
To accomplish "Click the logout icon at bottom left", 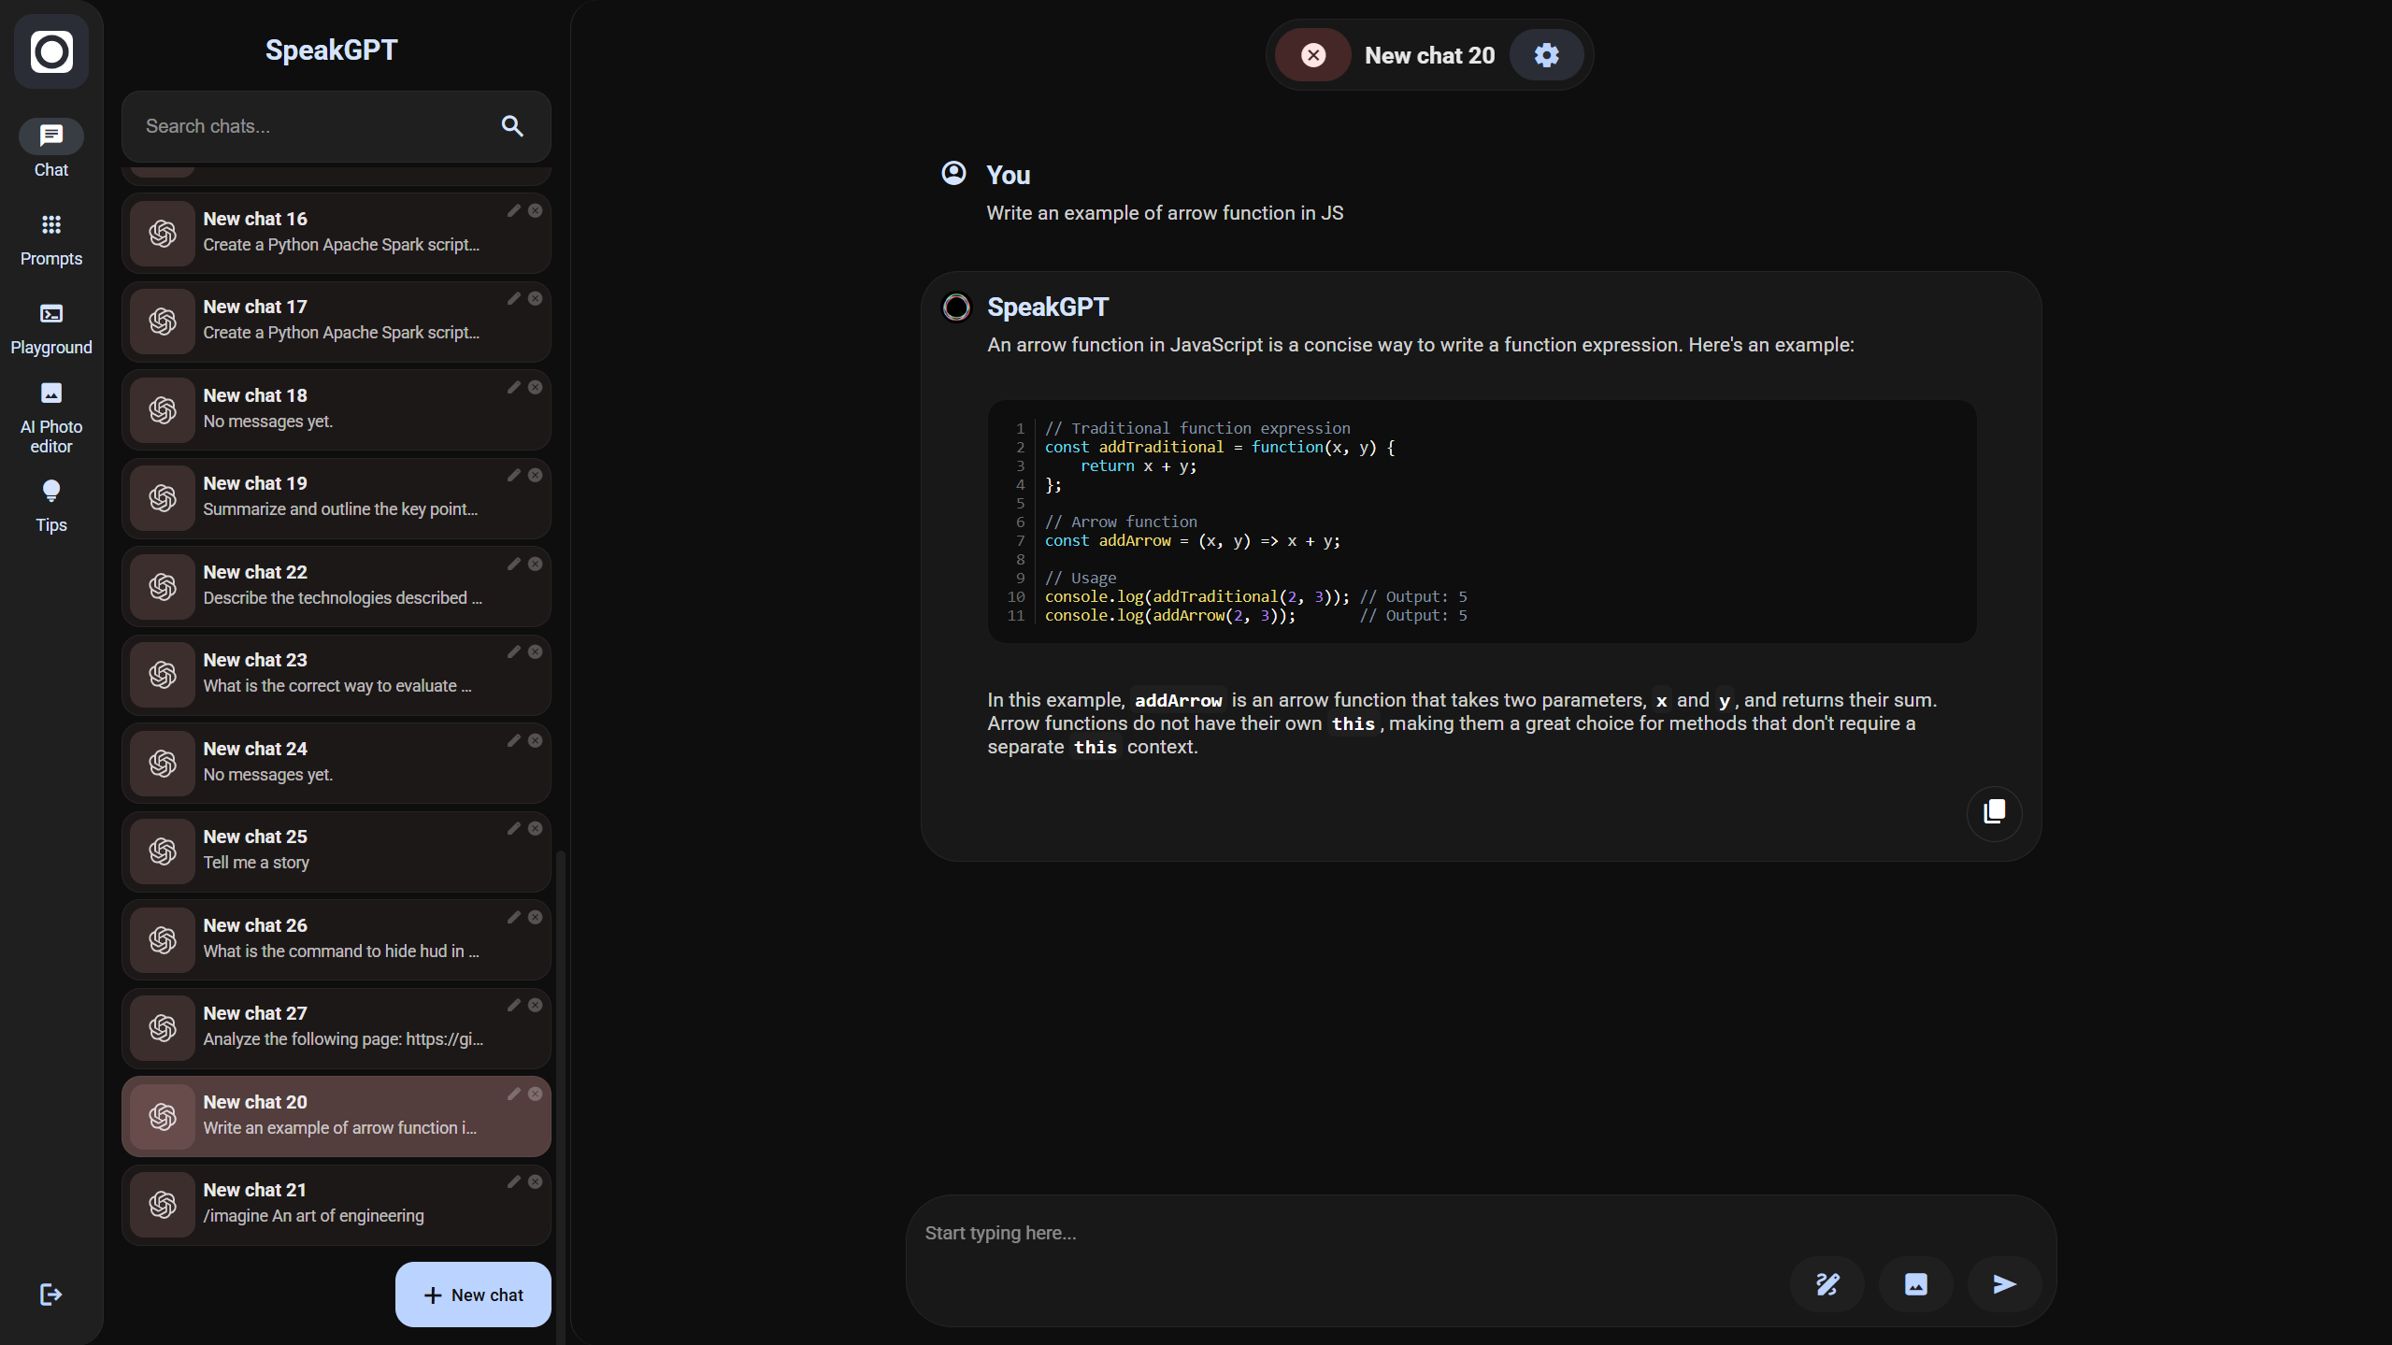I will tap(50, 1295).
